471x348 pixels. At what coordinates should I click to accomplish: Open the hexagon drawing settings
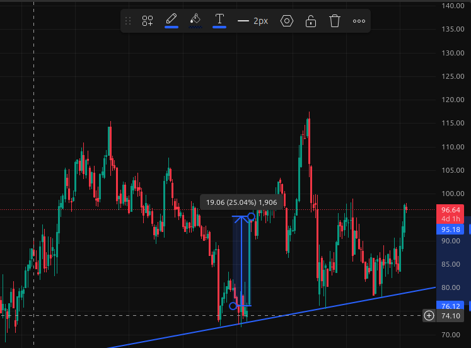(x=287, y=21)
